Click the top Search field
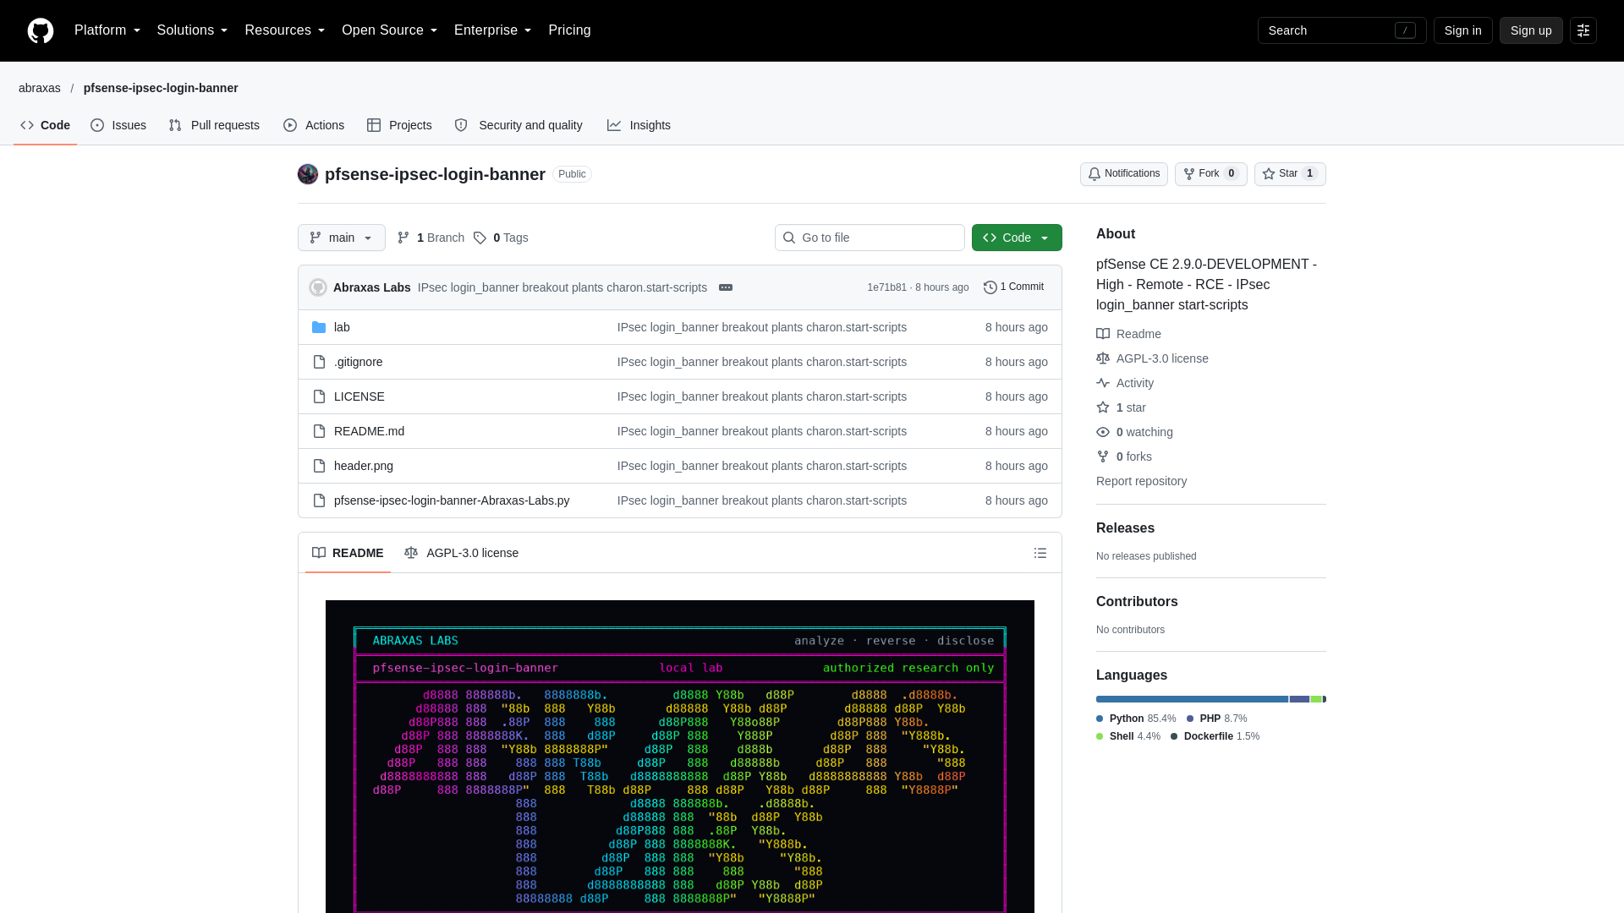 1342,30
